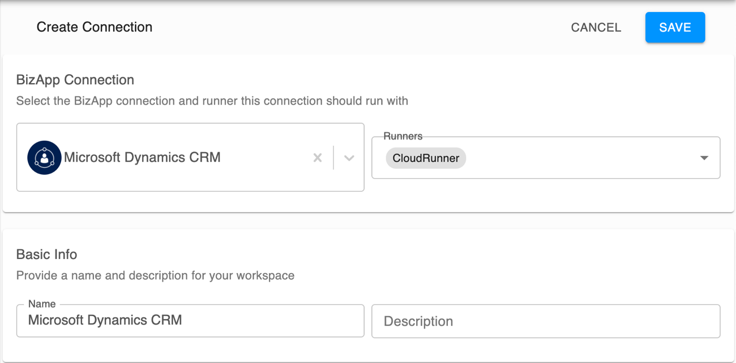Click the BizApp Connection heading
Screen dimensions: 736x363
pyautogui.click(x=75, y=80)
